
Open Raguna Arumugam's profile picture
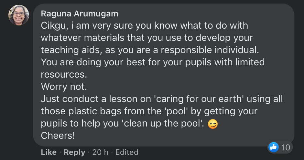pyautogui.click(x=19, y=15)
